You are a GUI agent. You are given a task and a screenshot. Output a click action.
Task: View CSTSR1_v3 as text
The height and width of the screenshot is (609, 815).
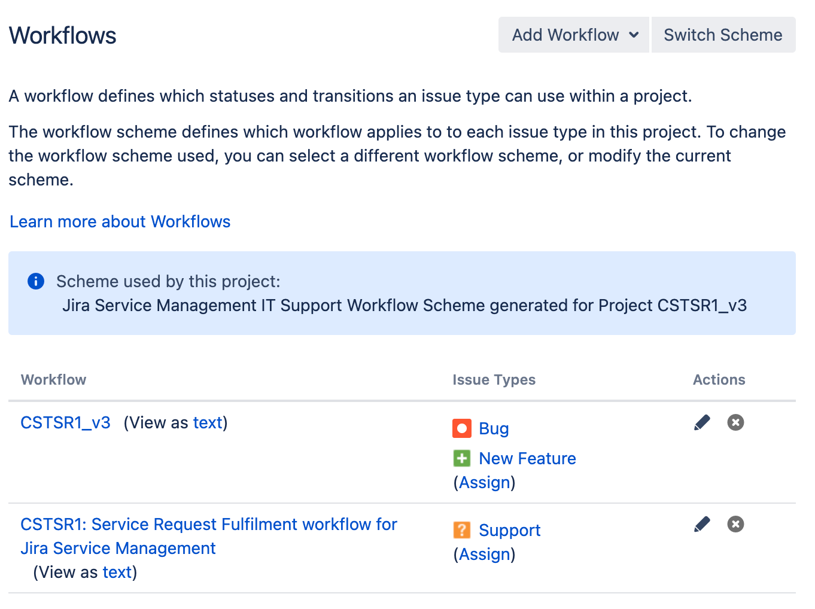[x=207, y=422]
